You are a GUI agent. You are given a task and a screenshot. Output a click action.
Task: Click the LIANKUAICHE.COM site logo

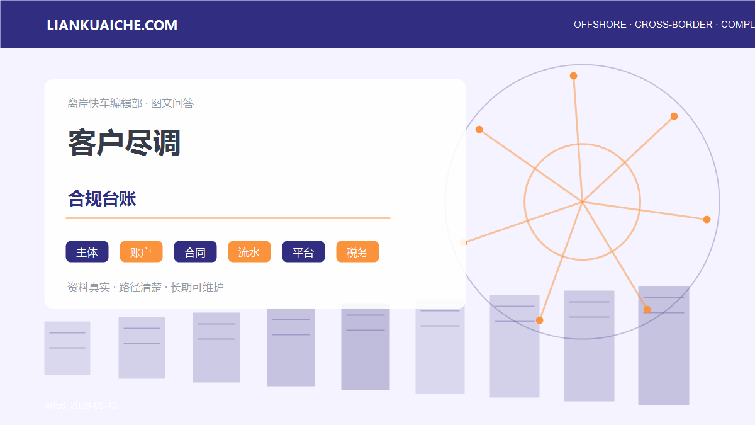[112, 25]
